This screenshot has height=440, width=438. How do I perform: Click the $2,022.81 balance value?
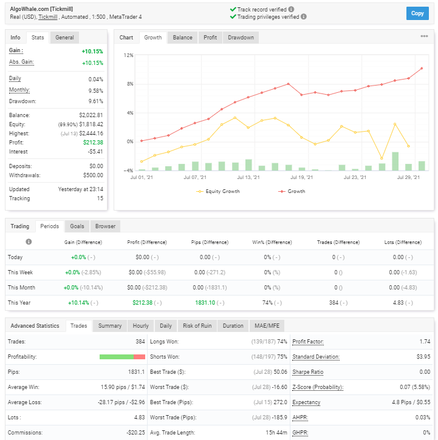(91, 115)
